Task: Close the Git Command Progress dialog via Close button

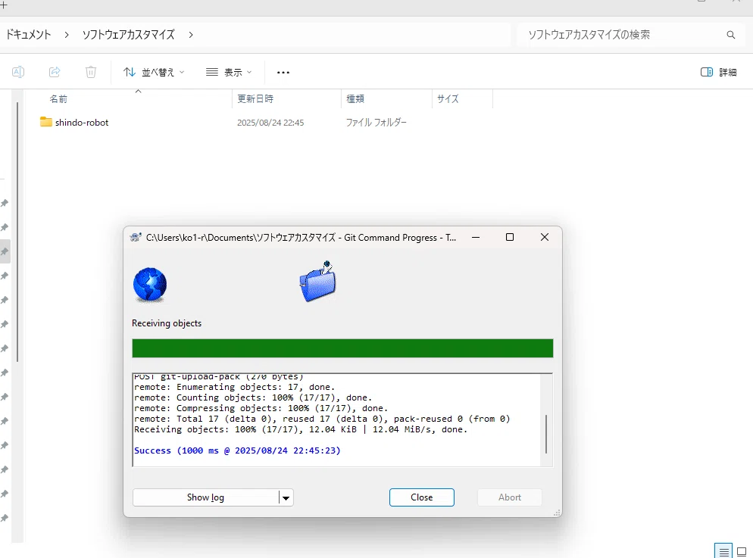Action: (422, 497)
